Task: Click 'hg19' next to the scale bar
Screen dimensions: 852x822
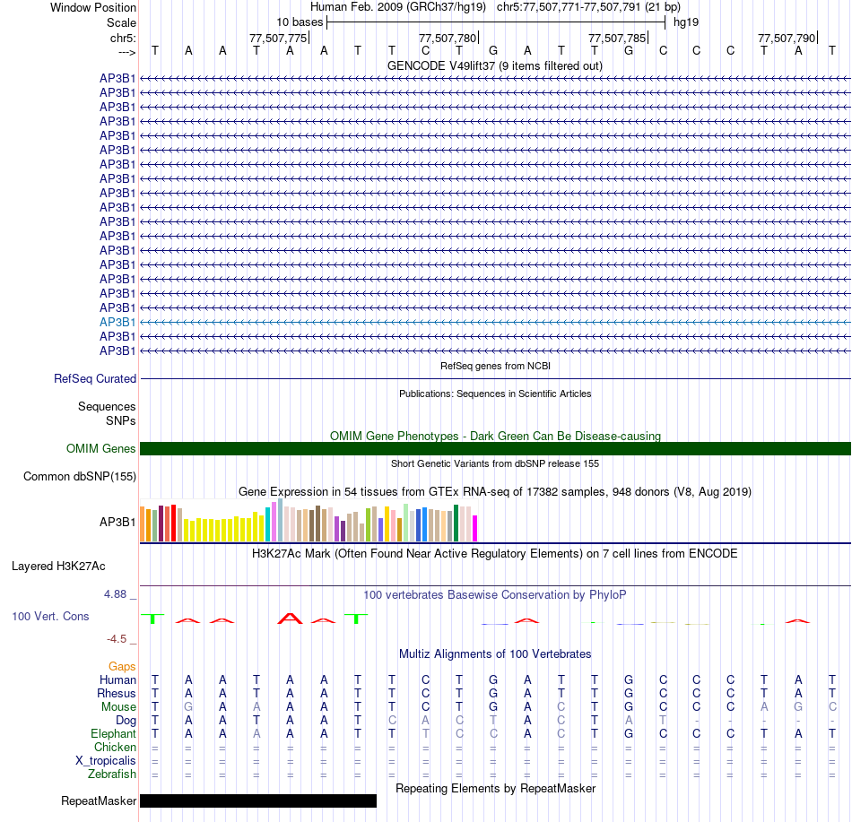Action: (686, 22)
